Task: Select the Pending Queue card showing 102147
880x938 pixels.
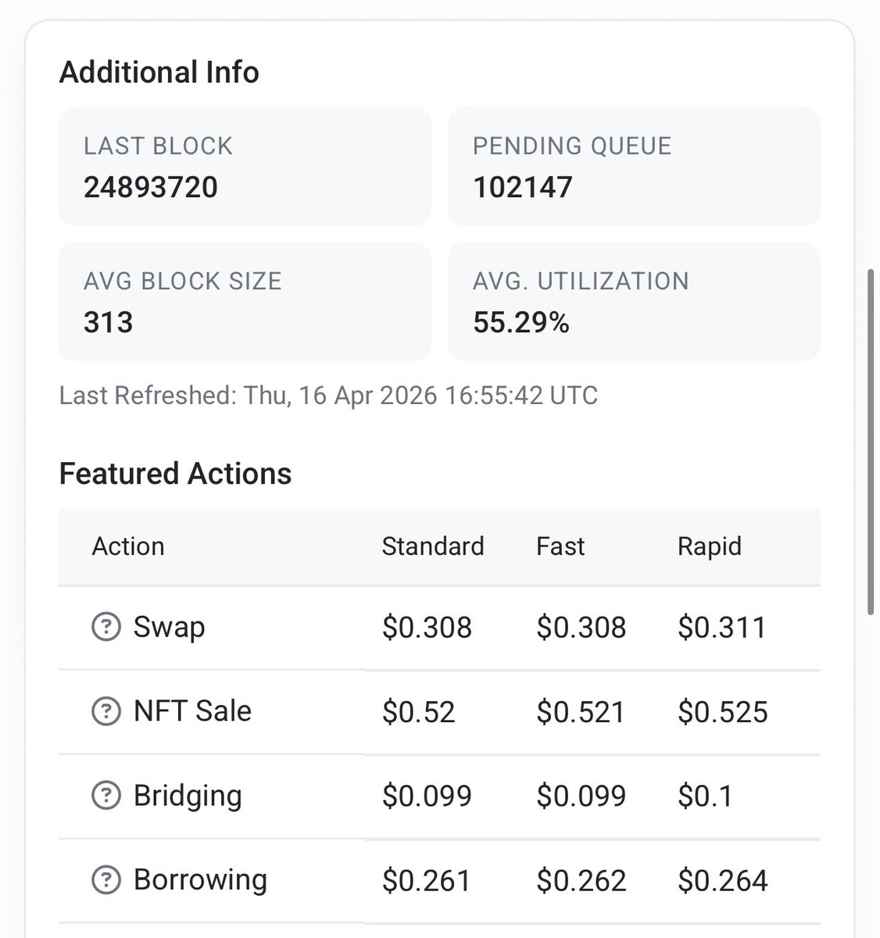Action: [x=633, y=166]
